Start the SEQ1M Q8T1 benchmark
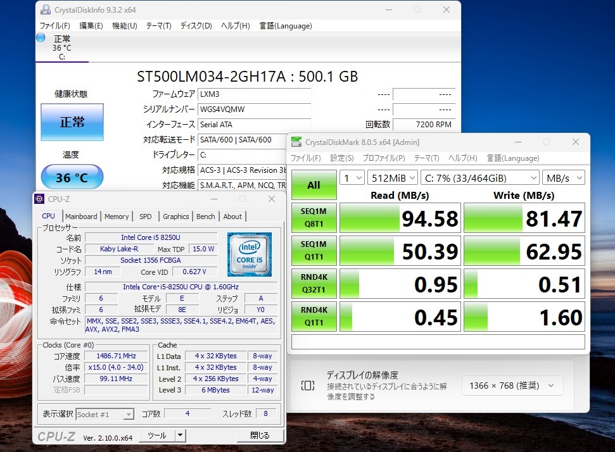 pyautogui.click(x=314, y=218)
